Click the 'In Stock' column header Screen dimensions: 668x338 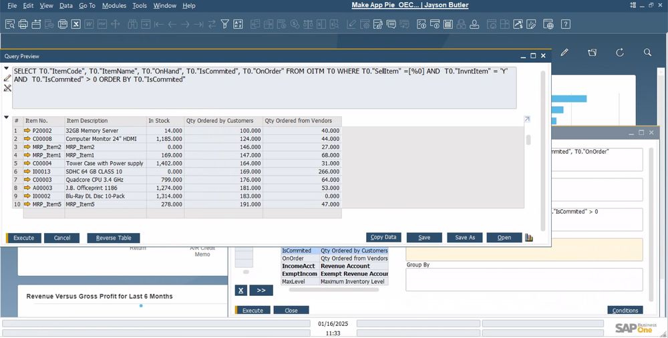tap(165, 121)
